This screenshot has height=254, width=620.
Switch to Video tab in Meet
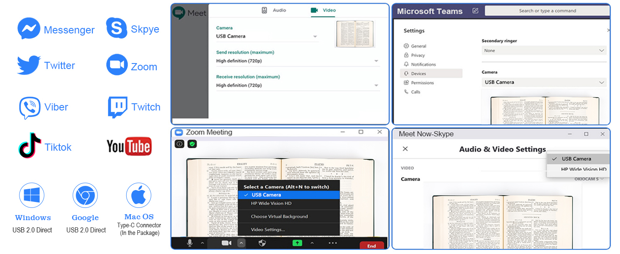pos(323,10)
